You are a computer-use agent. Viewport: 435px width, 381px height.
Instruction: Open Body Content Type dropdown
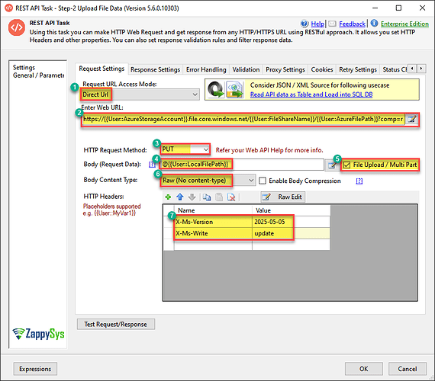click(208, 181)
